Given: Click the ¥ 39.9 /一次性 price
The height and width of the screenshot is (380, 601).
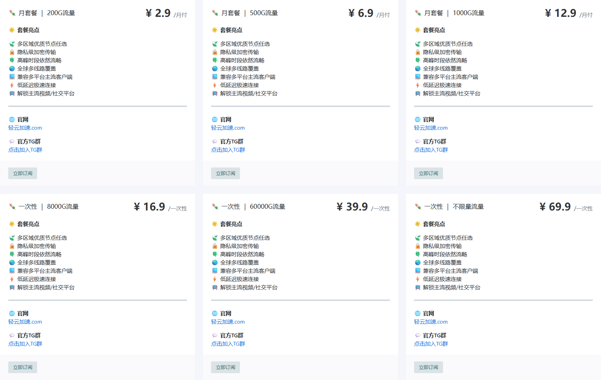Looking at the screenshot, I should (x=363, y=207).
